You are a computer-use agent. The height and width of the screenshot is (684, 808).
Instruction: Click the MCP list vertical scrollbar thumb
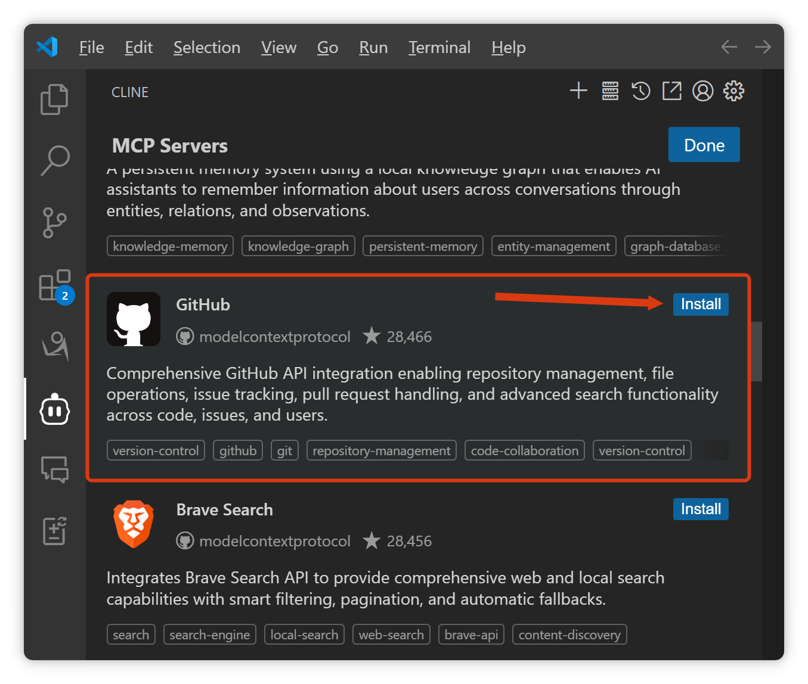click(756, 352)
